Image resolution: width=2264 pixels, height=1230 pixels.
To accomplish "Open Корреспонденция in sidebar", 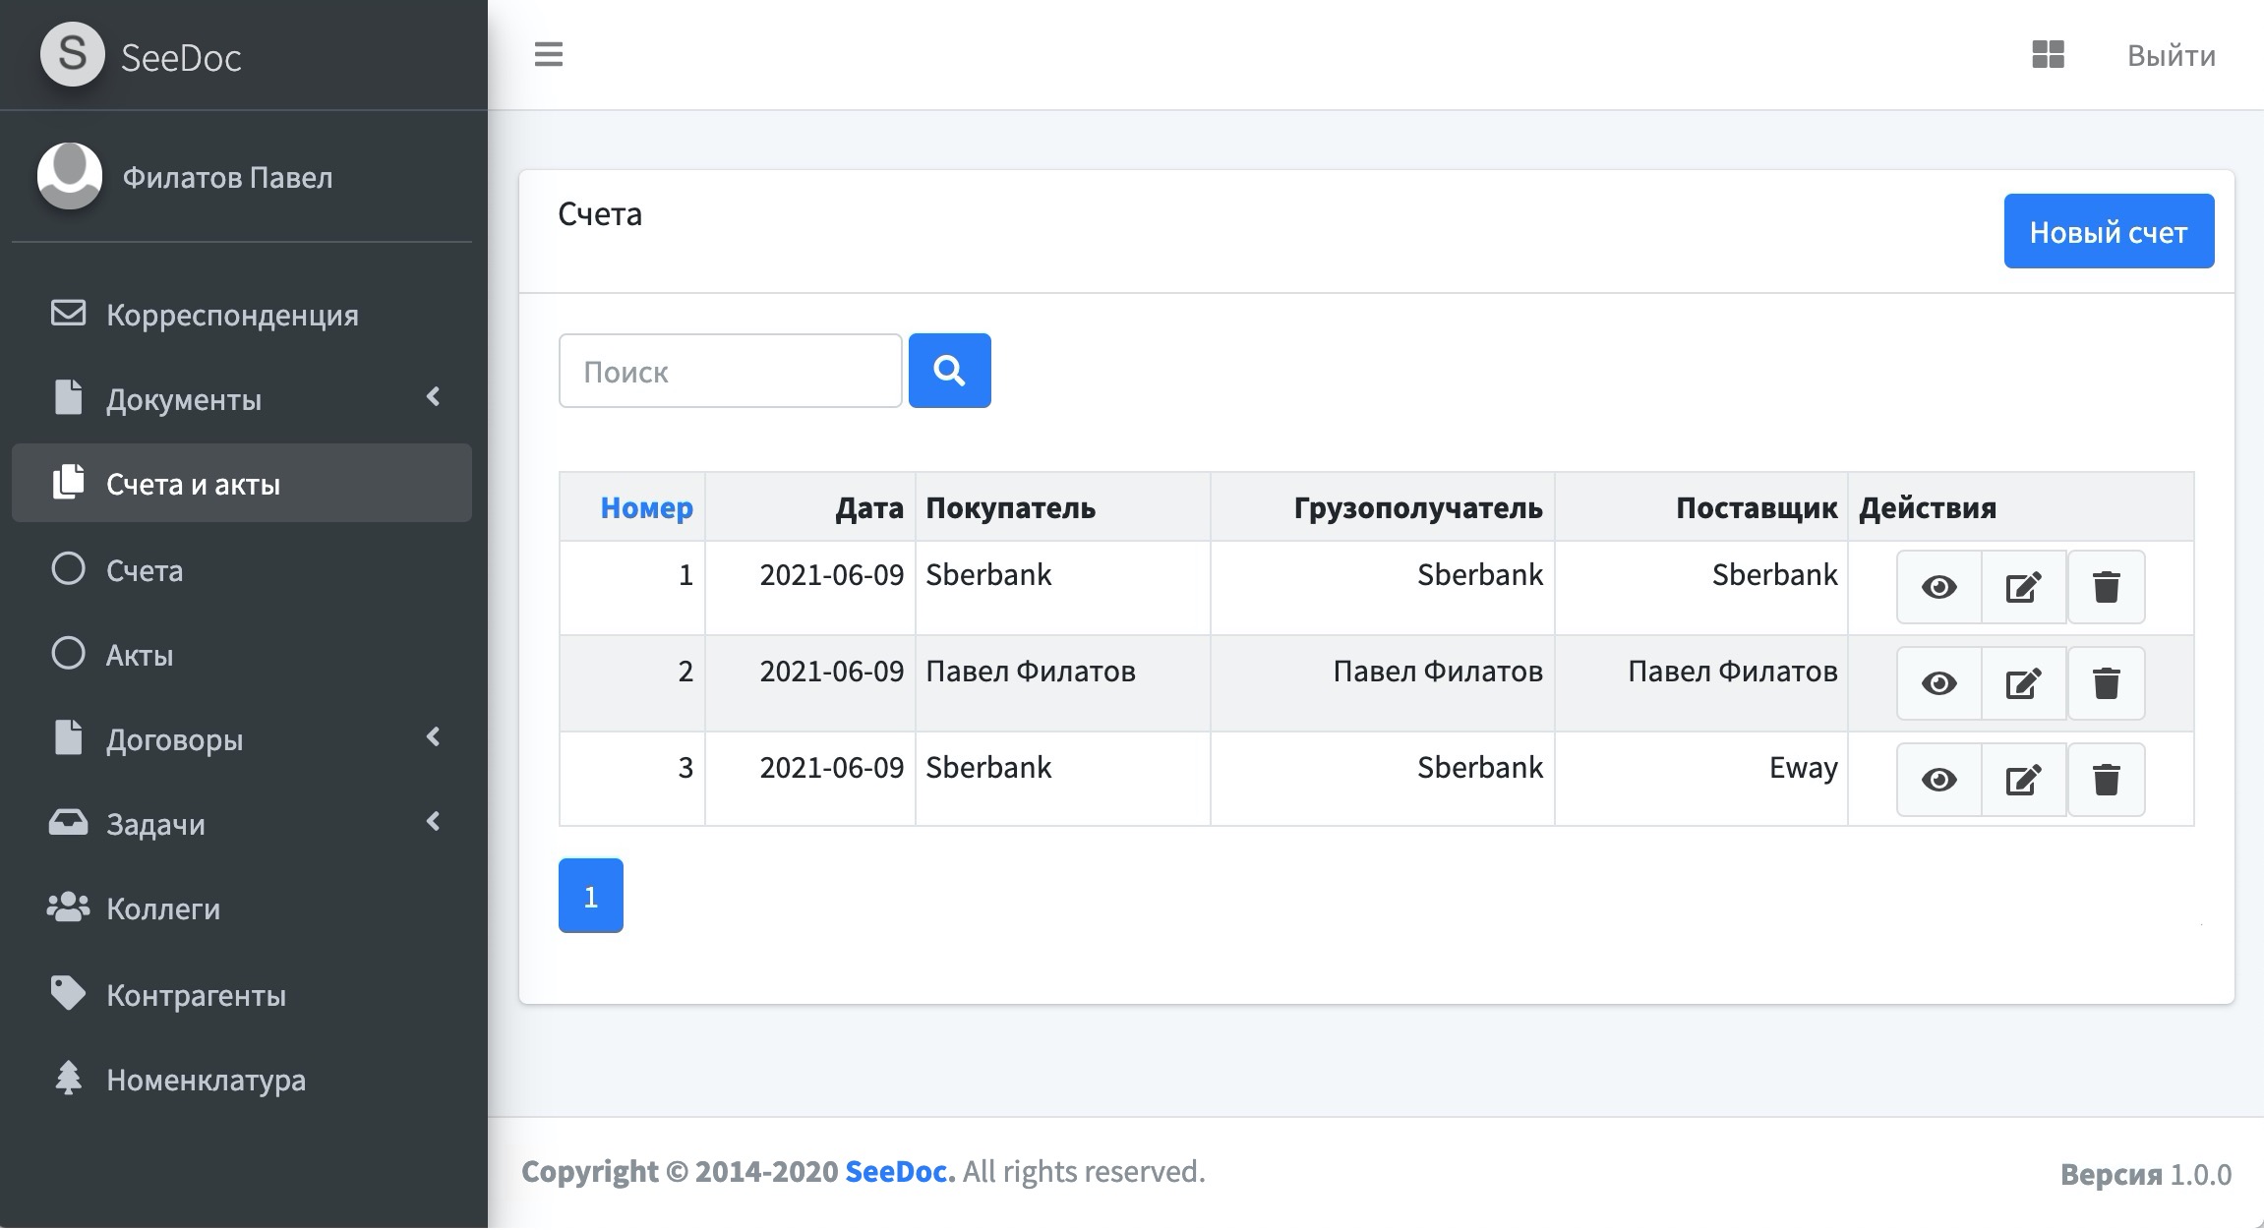I will pos(242,314).
